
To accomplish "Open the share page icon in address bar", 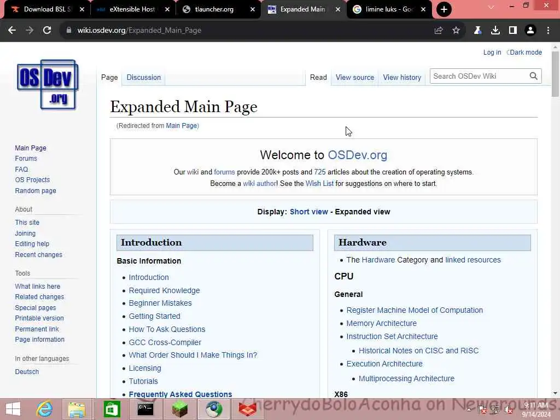I will [x=439, y=31].
